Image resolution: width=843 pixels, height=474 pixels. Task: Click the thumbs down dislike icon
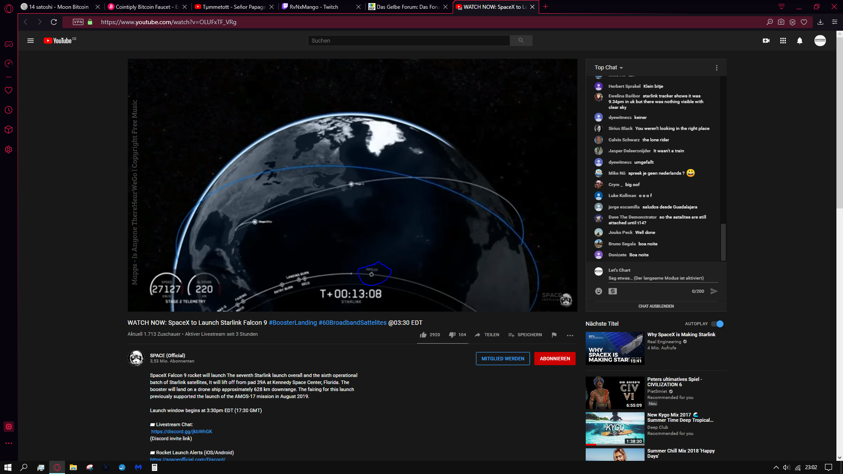tap(452, 335)
